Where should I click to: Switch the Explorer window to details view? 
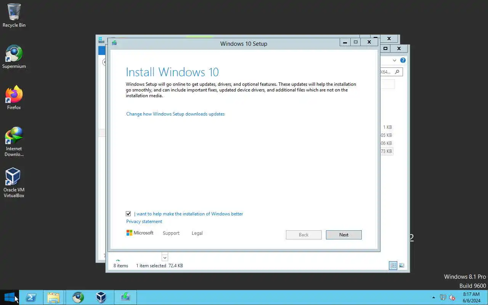point(393,265)
